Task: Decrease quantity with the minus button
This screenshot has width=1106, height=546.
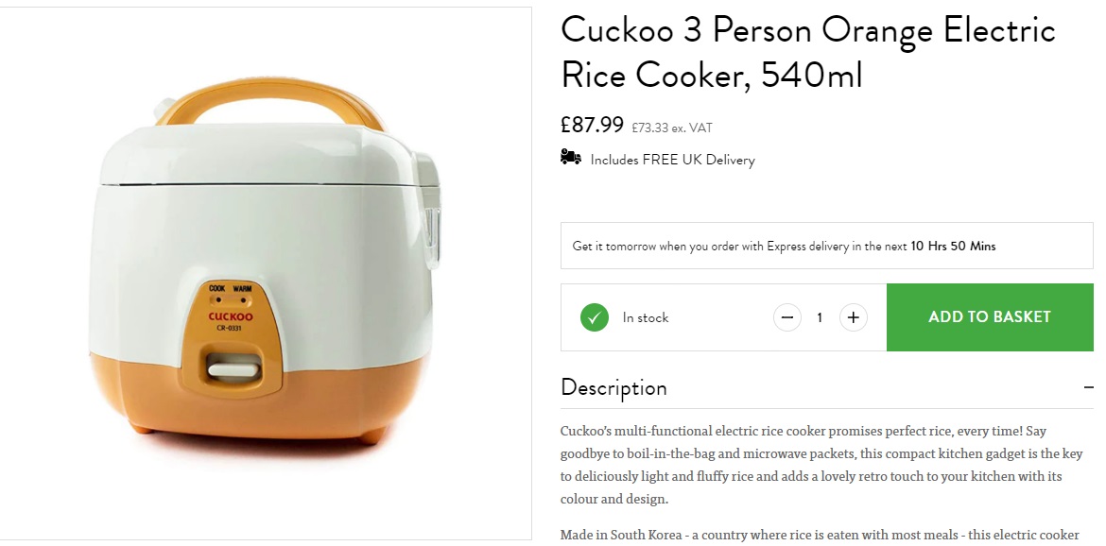Action: 787,317
